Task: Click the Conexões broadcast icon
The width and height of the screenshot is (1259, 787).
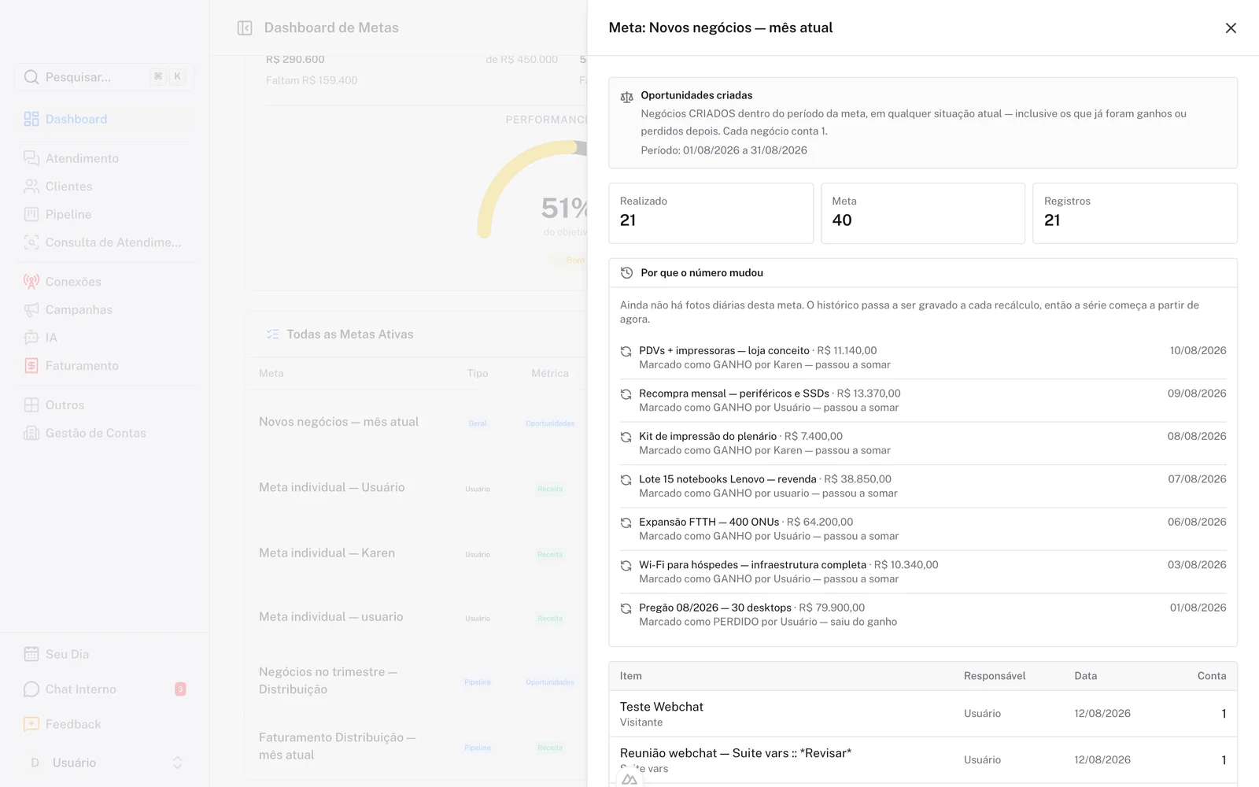Action: tap(31, 282)
